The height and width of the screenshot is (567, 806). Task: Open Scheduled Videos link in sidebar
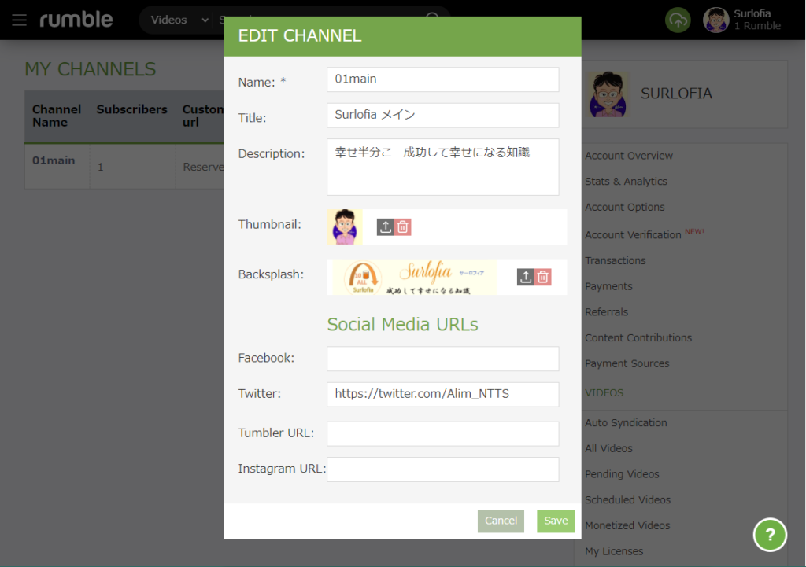(627, 500)
